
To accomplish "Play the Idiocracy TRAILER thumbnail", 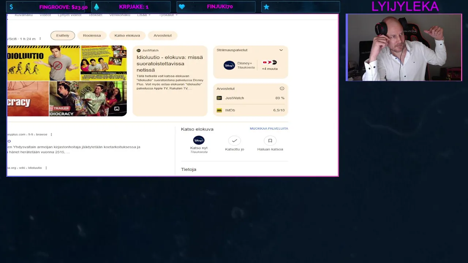I will tap(88, 99).
